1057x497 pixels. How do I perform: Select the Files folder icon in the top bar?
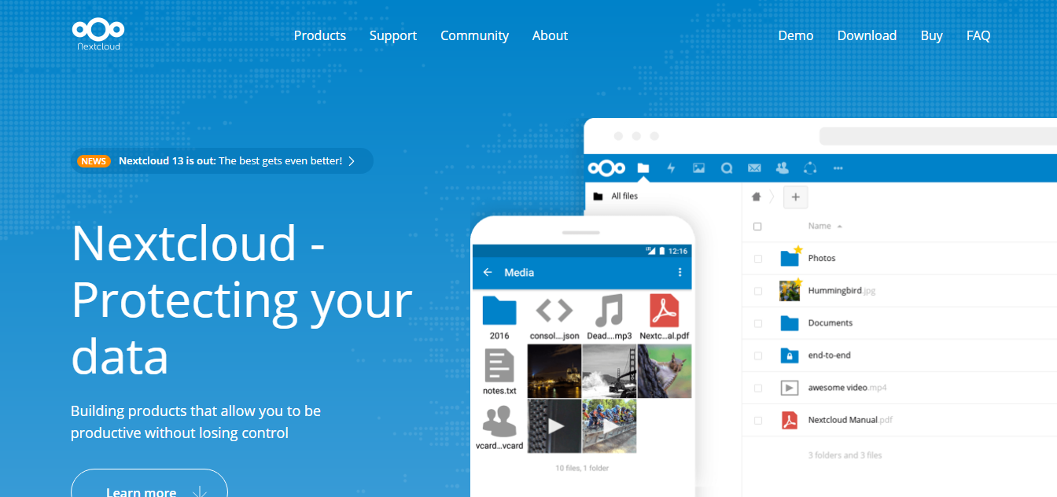point(643,168)
